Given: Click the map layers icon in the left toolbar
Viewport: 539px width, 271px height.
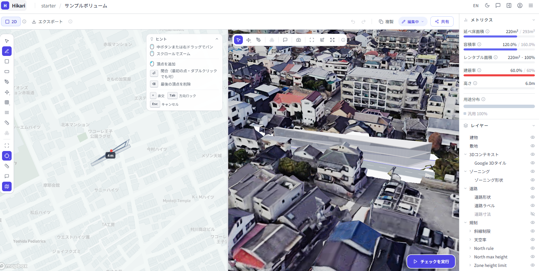Looking at the screenshot, I should click(x=7, y=186).
